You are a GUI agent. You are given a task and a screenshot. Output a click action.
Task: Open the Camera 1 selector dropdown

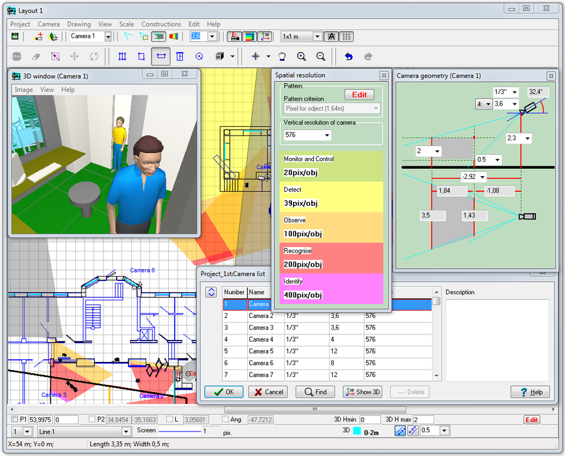108,36
